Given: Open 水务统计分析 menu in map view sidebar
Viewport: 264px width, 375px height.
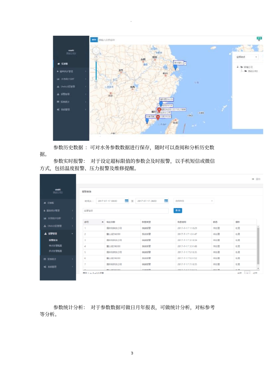Looking at the screenshot, I should click(x=71, y=79).
